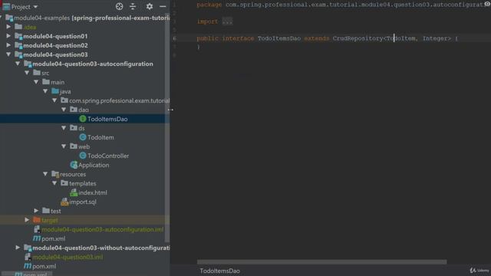The width and height of the screenshot is (491, 276).
Task: Select module04-question03.iml file row
Action: point(85,257)
